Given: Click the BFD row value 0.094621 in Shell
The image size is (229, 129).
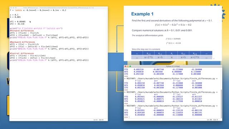Looking at the screenshot, I should (140, 99).
